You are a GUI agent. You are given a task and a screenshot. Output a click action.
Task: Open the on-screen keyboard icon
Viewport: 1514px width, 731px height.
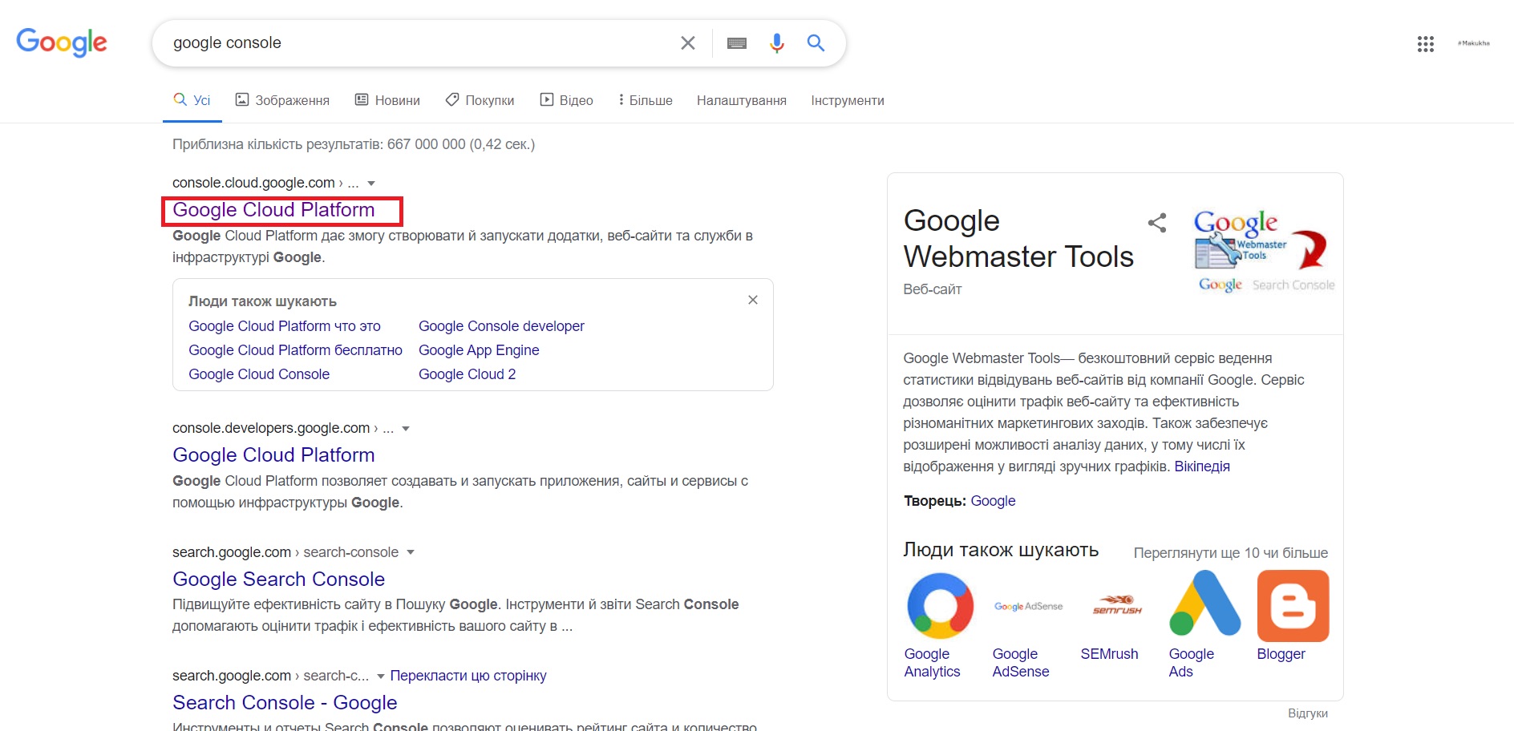point(737,43)
